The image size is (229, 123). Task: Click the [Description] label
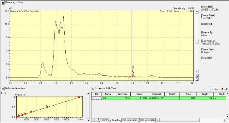tap(207, 58)
